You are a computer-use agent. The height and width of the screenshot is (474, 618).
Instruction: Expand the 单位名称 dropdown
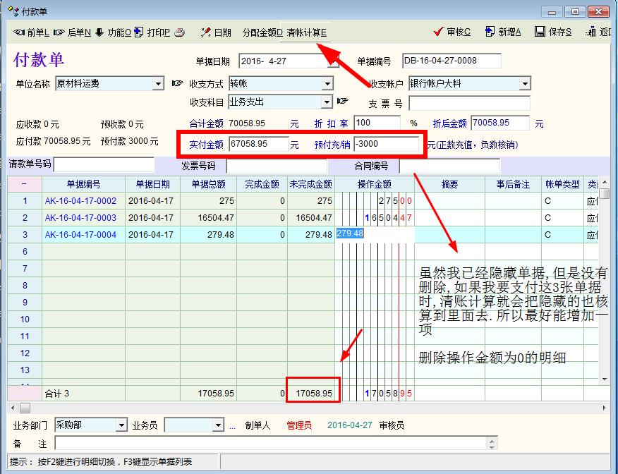pyautogui.click(x=158, y=84)
